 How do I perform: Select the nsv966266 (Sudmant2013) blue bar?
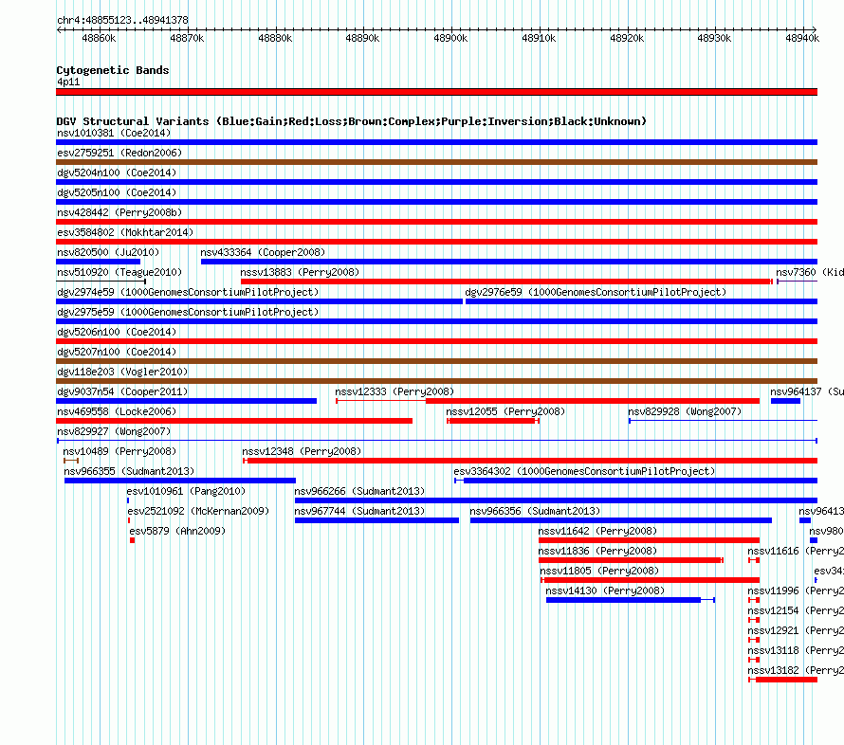click(x=556, y=500)
